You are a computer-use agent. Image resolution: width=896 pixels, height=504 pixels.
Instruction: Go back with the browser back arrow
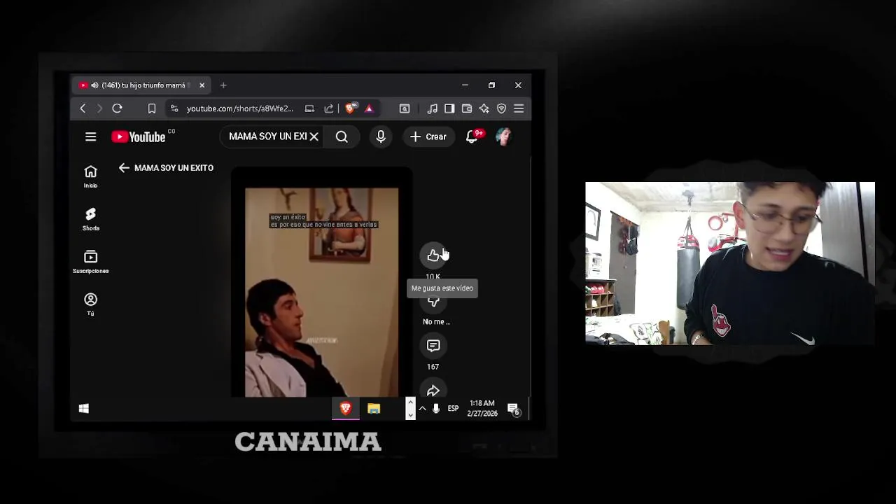tap(83, 108)
